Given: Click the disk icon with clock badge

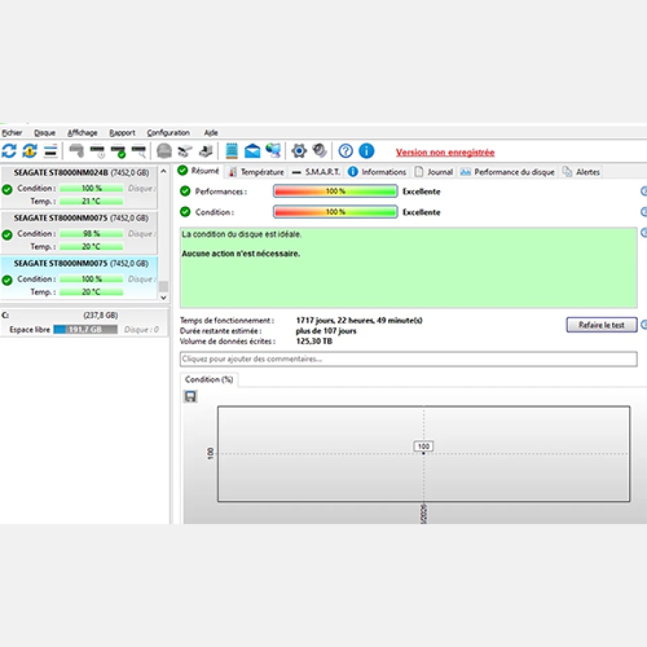Looking at the screenshot, I should [x=97, y=152].
